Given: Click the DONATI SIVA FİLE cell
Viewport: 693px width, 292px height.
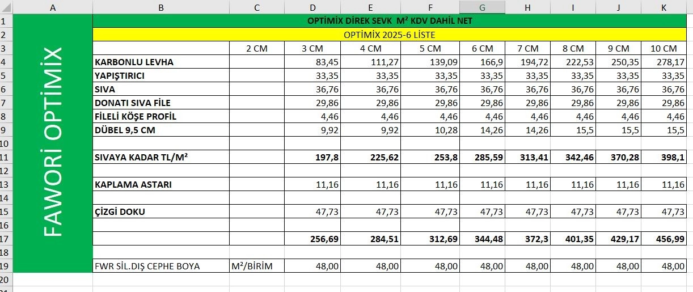Looking at the screenshot, I should (161, 103).
